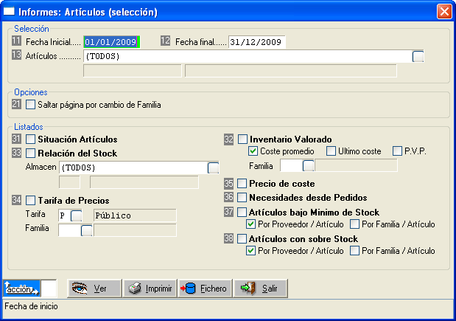Check Ultimo coste option
Screen dimensions: 456x321
click(x=331, y=151)
